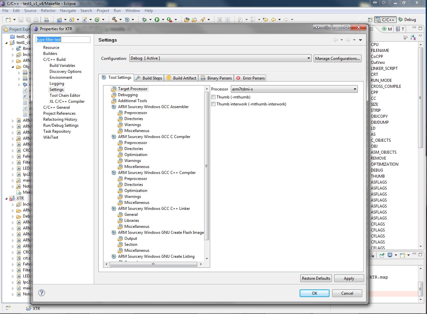
Task: Click the tool settings tree horizontal scrollbar
Action: coord(153,264)
